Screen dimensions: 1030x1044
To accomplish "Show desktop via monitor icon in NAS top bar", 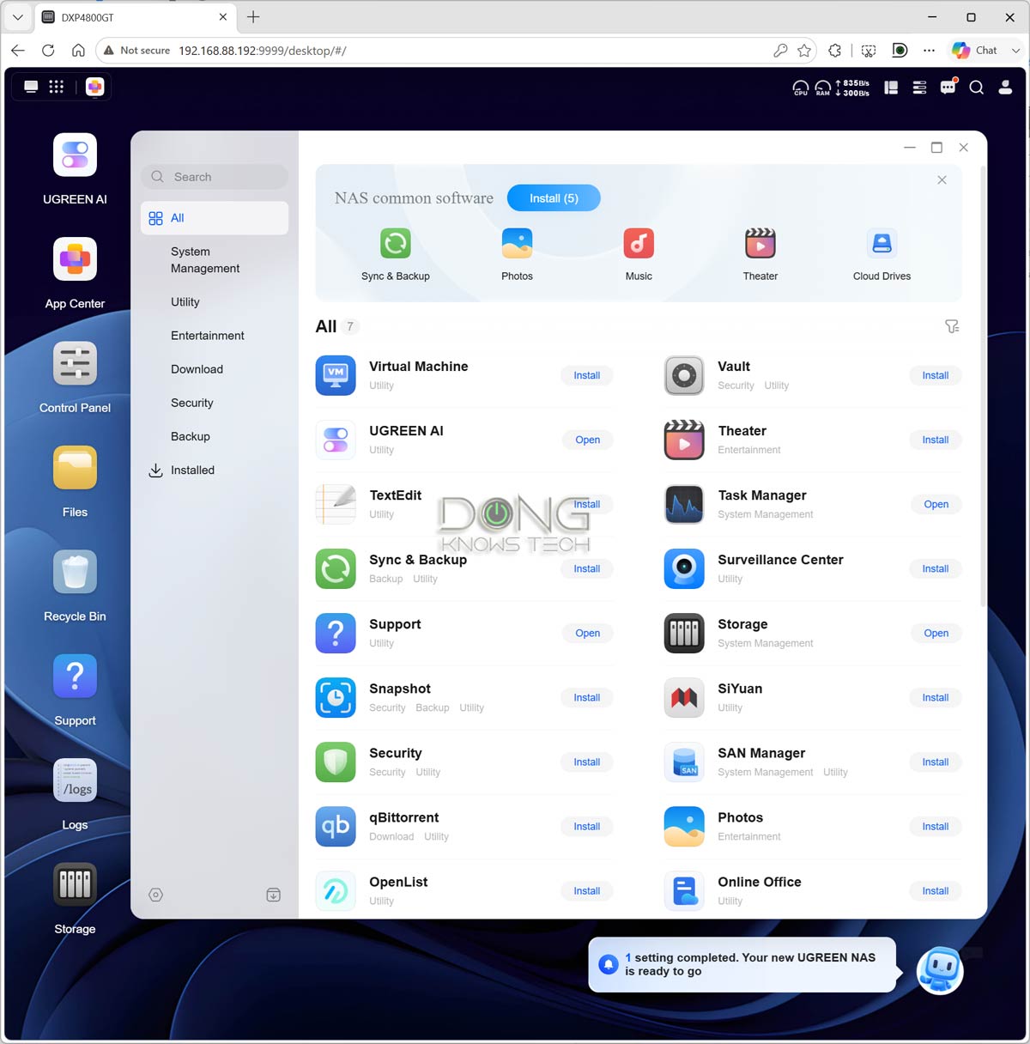I will coord(31,87).
